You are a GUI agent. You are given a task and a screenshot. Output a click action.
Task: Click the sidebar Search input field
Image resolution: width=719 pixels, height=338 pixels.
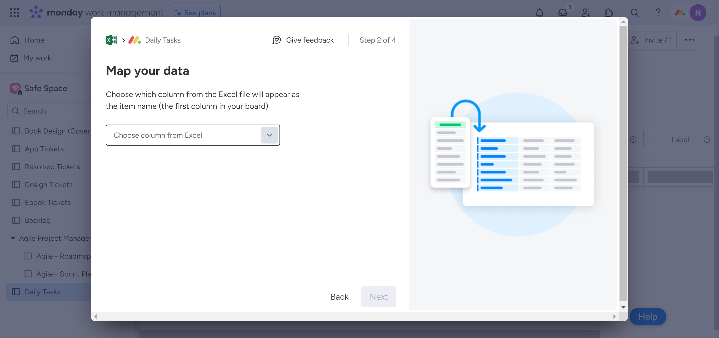tap(49, 111)
